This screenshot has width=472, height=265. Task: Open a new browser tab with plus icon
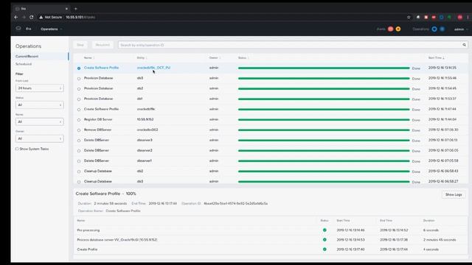[75, 9]
